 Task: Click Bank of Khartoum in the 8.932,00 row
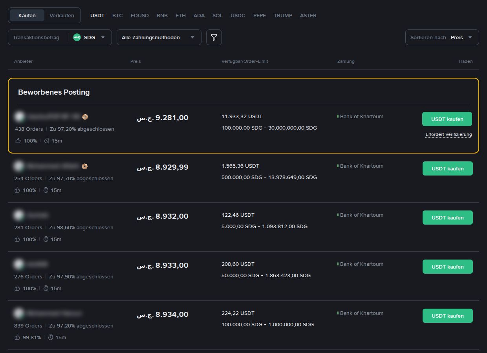click(362, 215)
